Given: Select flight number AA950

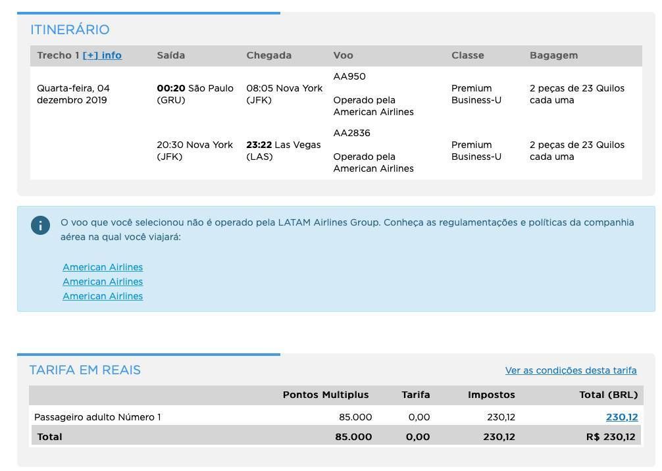Looking at the screenshot, I should coord(349,76).
